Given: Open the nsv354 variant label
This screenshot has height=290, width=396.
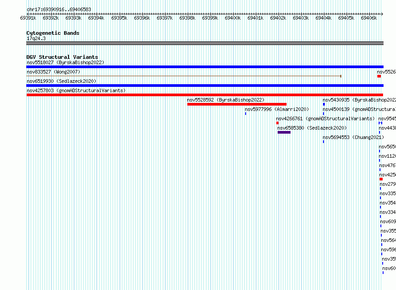Looking at the screenshot, I should coord(388,203).
